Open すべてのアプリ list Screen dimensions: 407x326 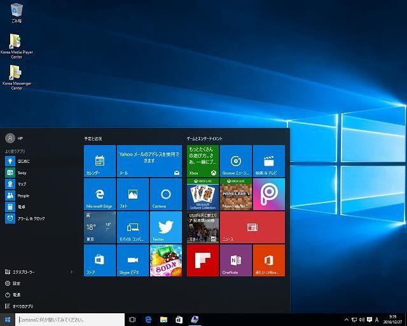(24, 306)
